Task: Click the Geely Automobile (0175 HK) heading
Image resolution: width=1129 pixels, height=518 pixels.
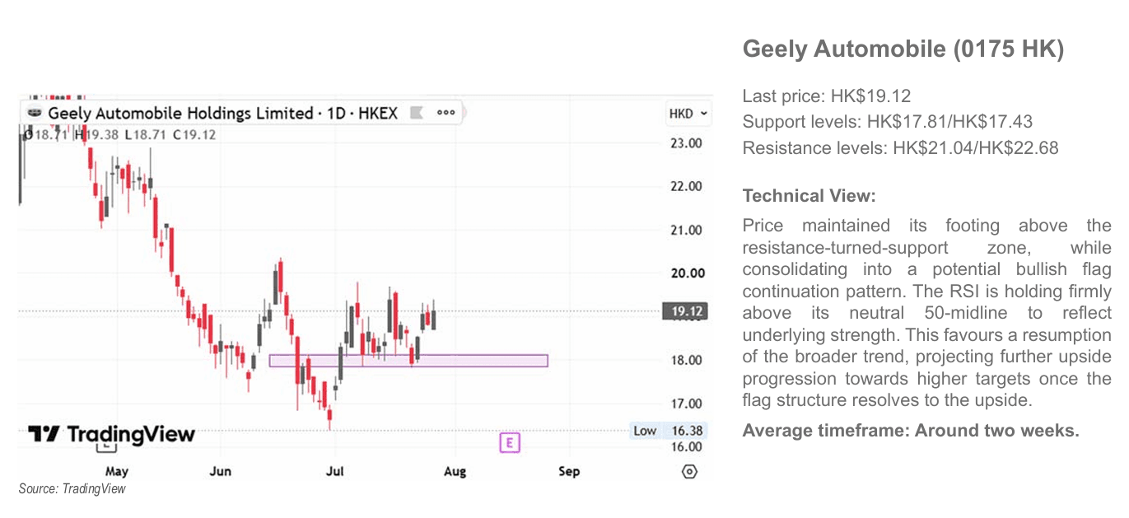Action: (x=903, y=49)
